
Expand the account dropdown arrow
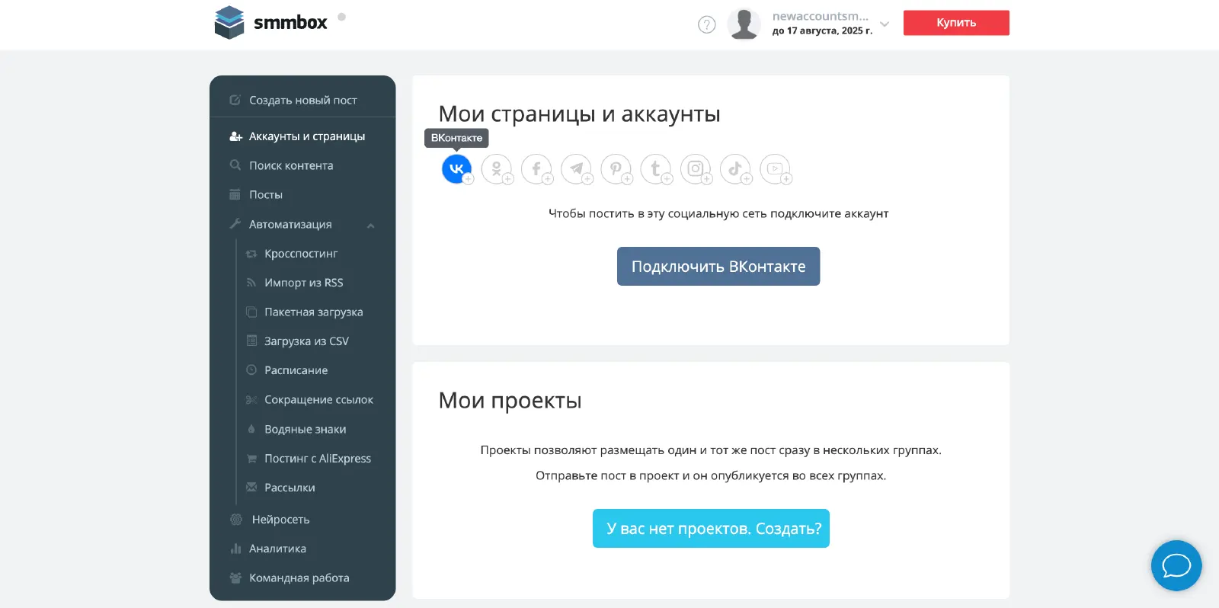point(885,24)
